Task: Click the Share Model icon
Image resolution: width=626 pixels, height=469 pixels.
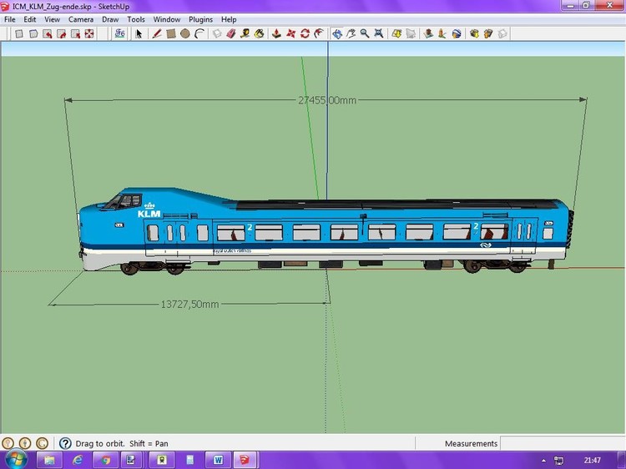Action: point(488,34)
